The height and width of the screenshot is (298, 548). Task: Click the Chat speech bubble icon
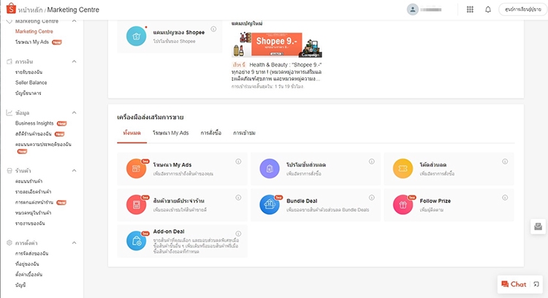(505, 284)
